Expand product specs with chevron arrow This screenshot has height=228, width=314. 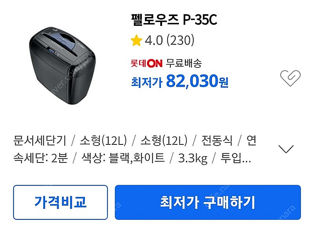tap(286, 149)
